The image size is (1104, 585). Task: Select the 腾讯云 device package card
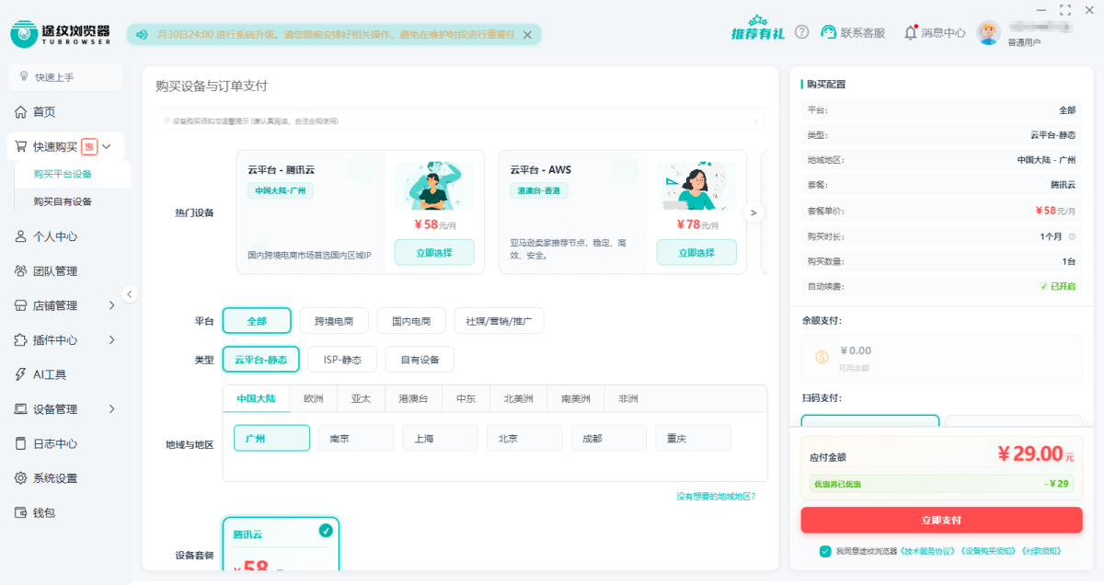pyautogui.click(x=281, y=543)
